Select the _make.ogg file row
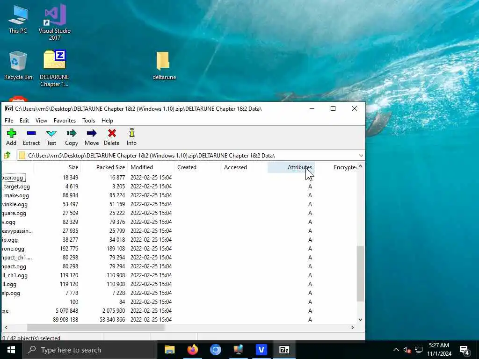The image size is (479, 359). tap(179, 195)
